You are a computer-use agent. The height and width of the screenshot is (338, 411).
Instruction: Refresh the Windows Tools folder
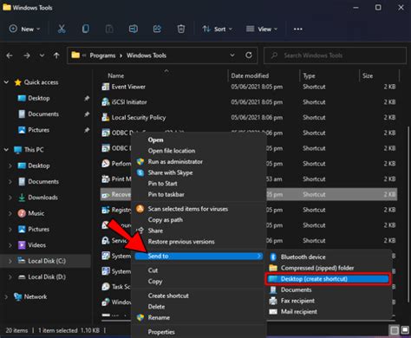pos(249,55)
